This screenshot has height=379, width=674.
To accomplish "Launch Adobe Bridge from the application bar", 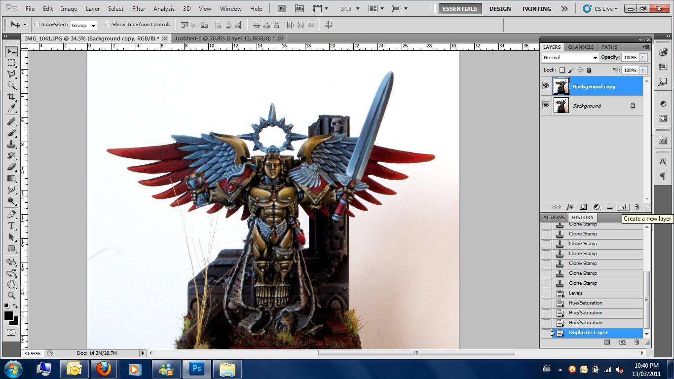I will click(282, 8).
